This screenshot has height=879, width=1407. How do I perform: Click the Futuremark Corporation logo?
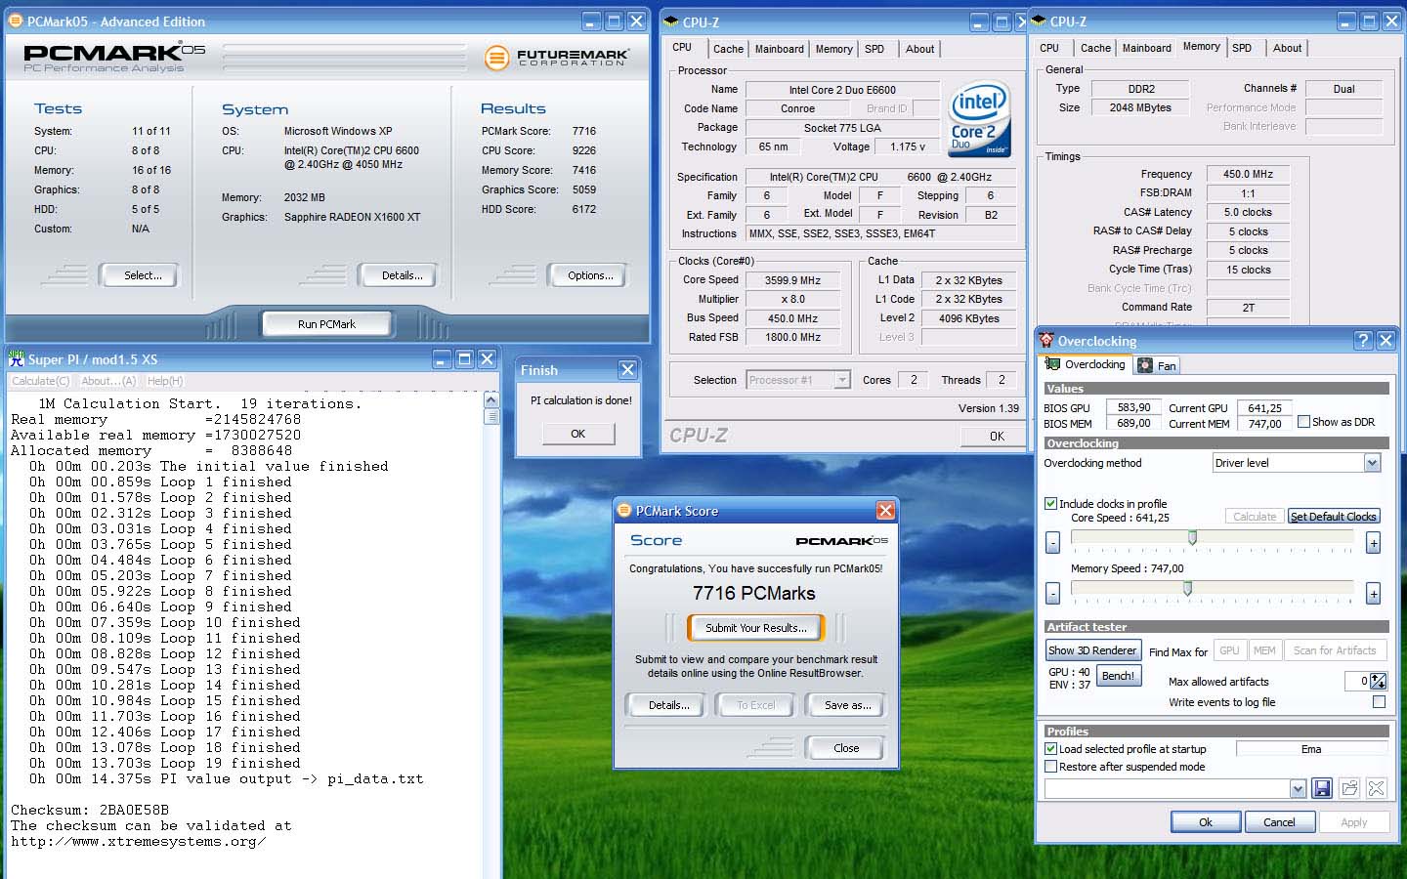[557, 58]
